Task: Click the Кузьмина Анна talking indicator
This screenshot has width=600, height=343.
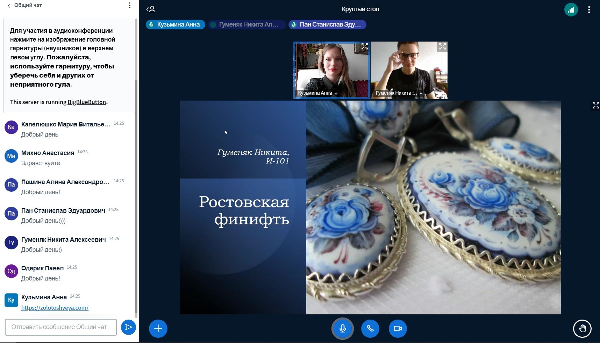Action: point(176,25)
